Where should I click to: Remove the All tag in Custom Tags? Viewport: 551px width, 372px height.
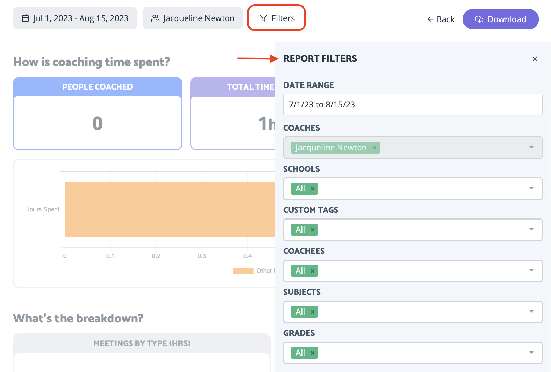(312, 230)
